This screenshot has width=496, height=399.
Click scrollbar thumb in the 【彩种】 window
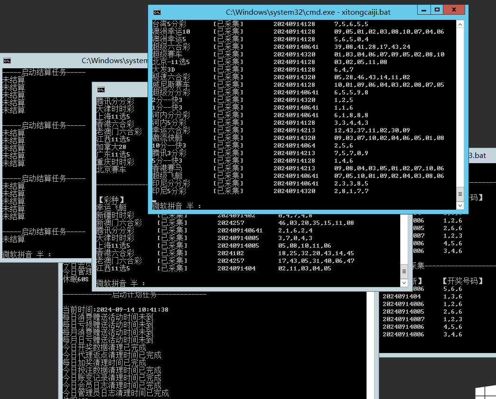[x=404, y=272]
